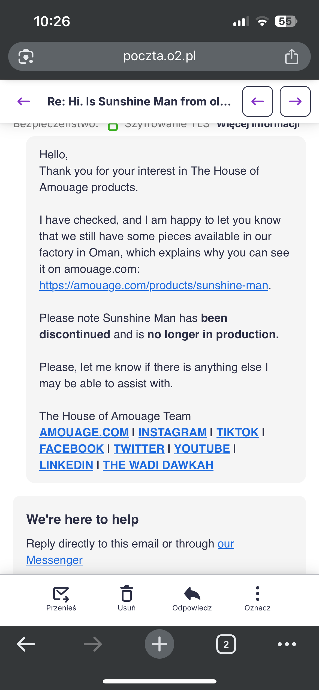Open the TIKTOK link in signature
The height and width of the screenshot is (690, 319).
pos(237,432)
